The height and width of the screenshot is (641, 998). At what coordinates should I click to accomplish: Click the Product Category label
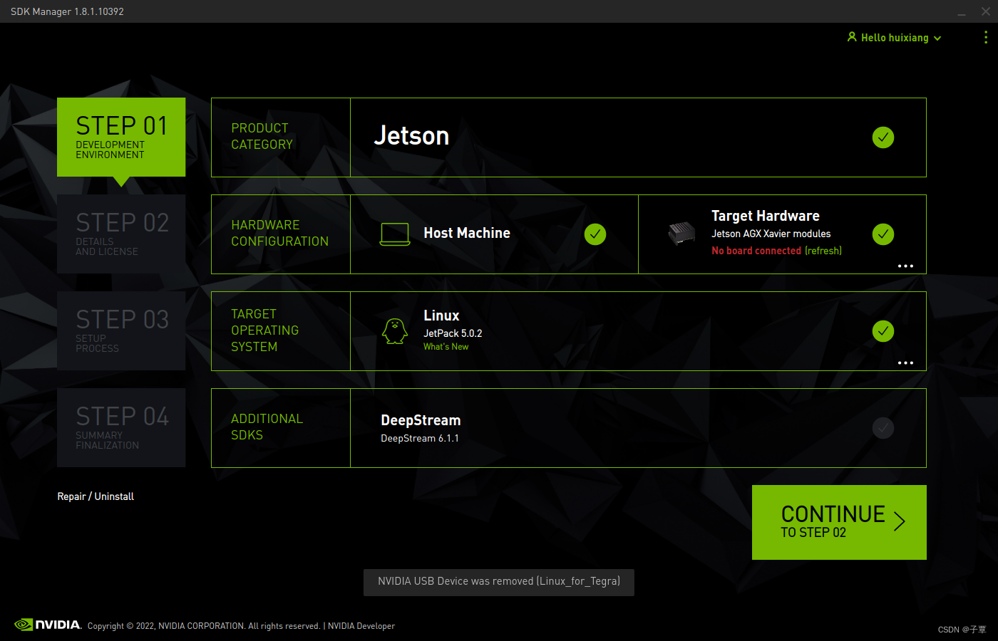tap(262, 136)
